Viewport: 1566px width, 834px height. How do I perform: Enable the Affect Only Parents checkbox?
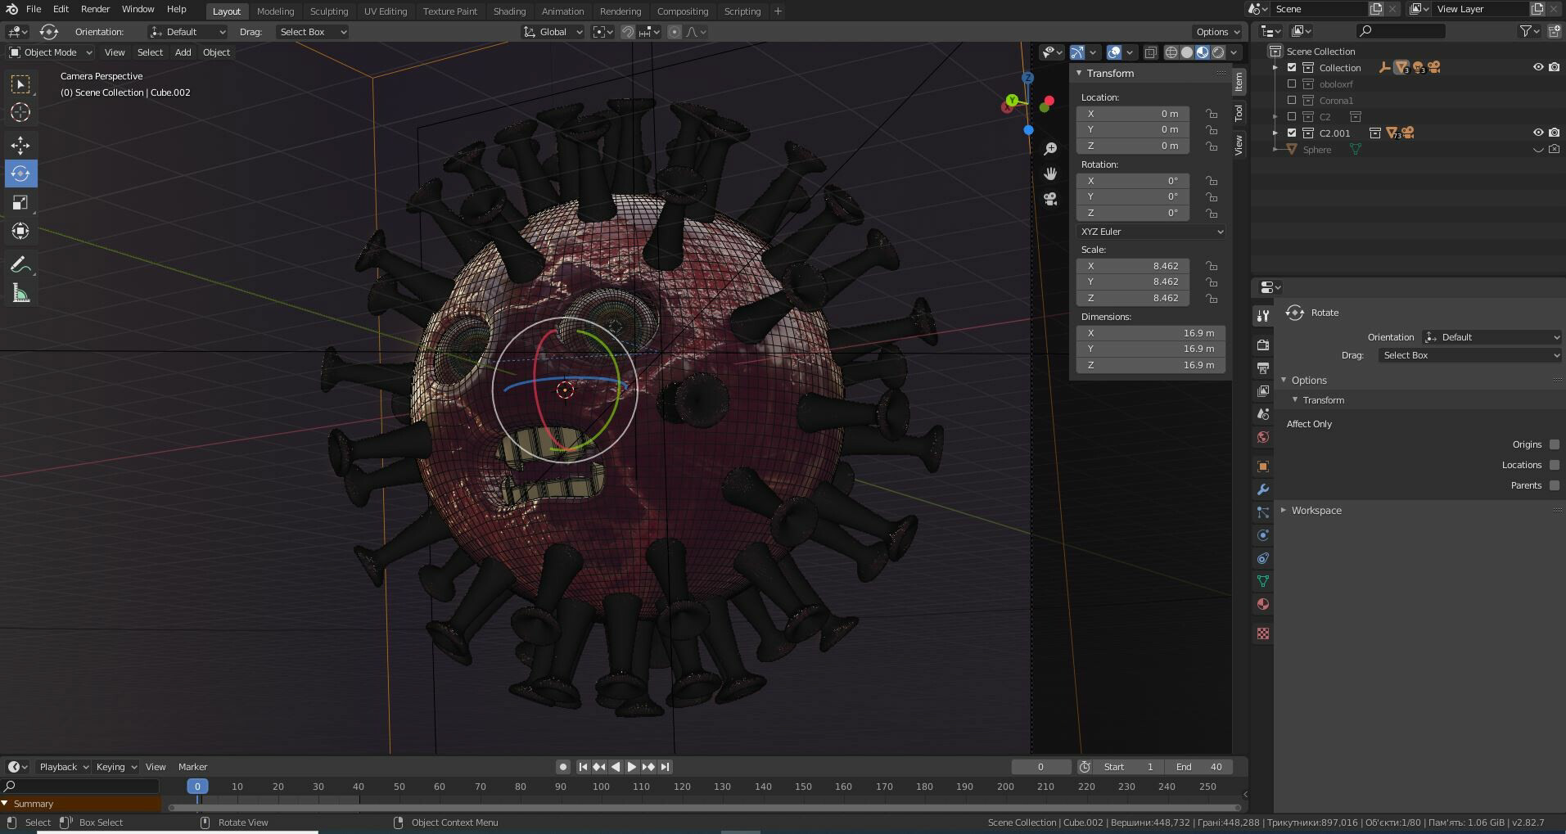1554,485
